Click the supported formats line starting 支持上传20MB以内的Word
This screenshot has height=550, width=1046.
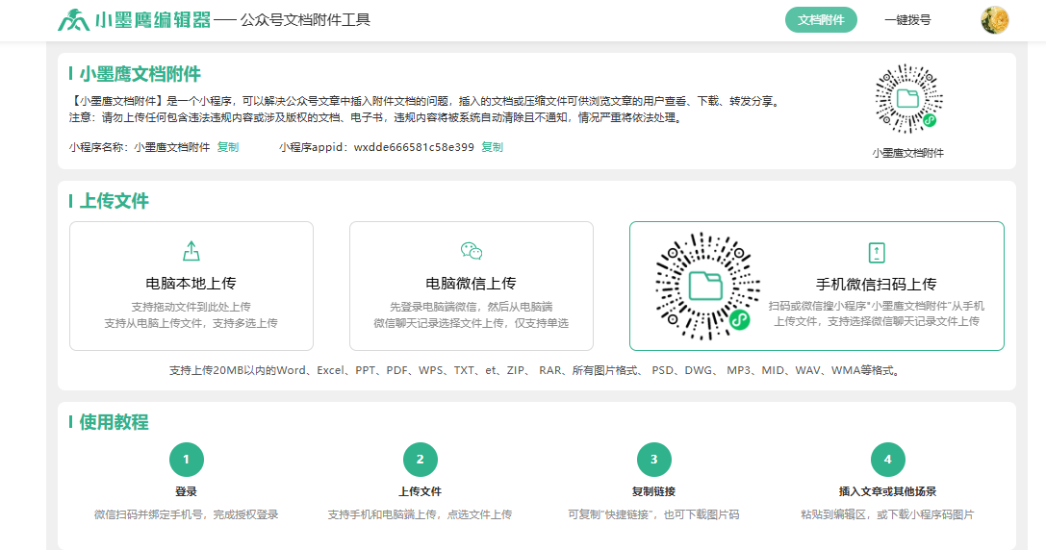pyautogui.click(x=536, y=370)
